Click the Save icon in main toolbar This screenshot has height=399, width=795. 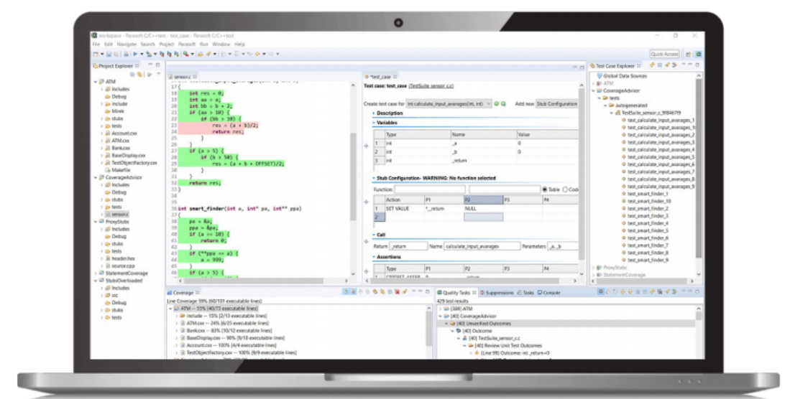tap(110, 54)
